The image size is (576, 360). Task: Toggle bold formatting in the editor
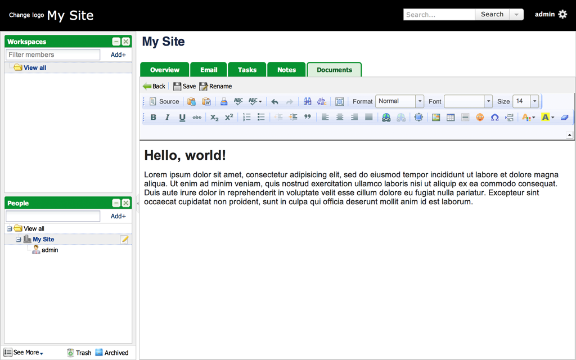(153, 117)
